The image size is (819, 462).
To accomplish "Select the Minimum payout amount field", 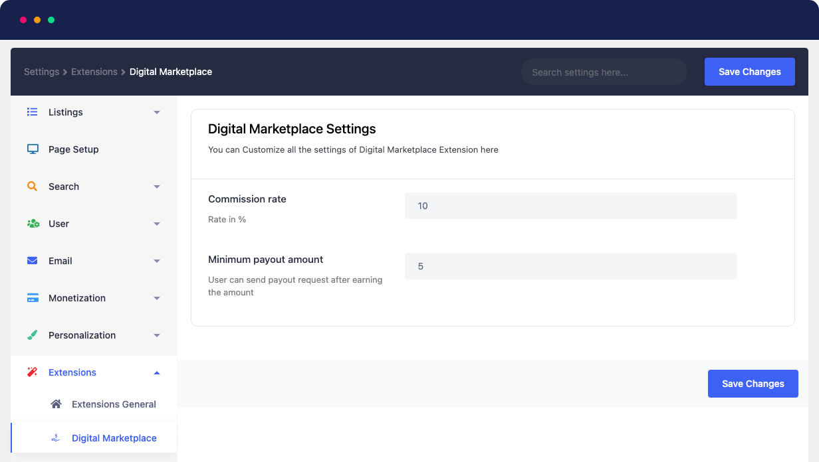I will click(570, 266).
